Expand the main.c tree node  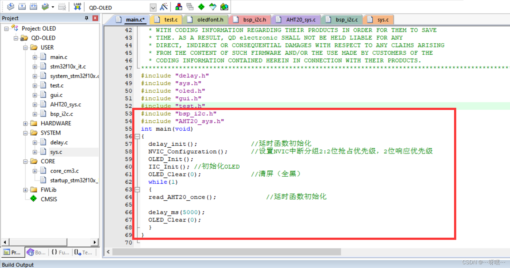[x=35, y=57]
